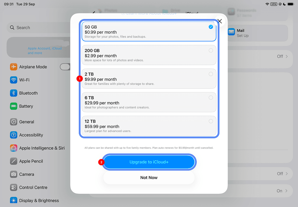
Task: Expand the On row chevron
Action: point(286,191)
